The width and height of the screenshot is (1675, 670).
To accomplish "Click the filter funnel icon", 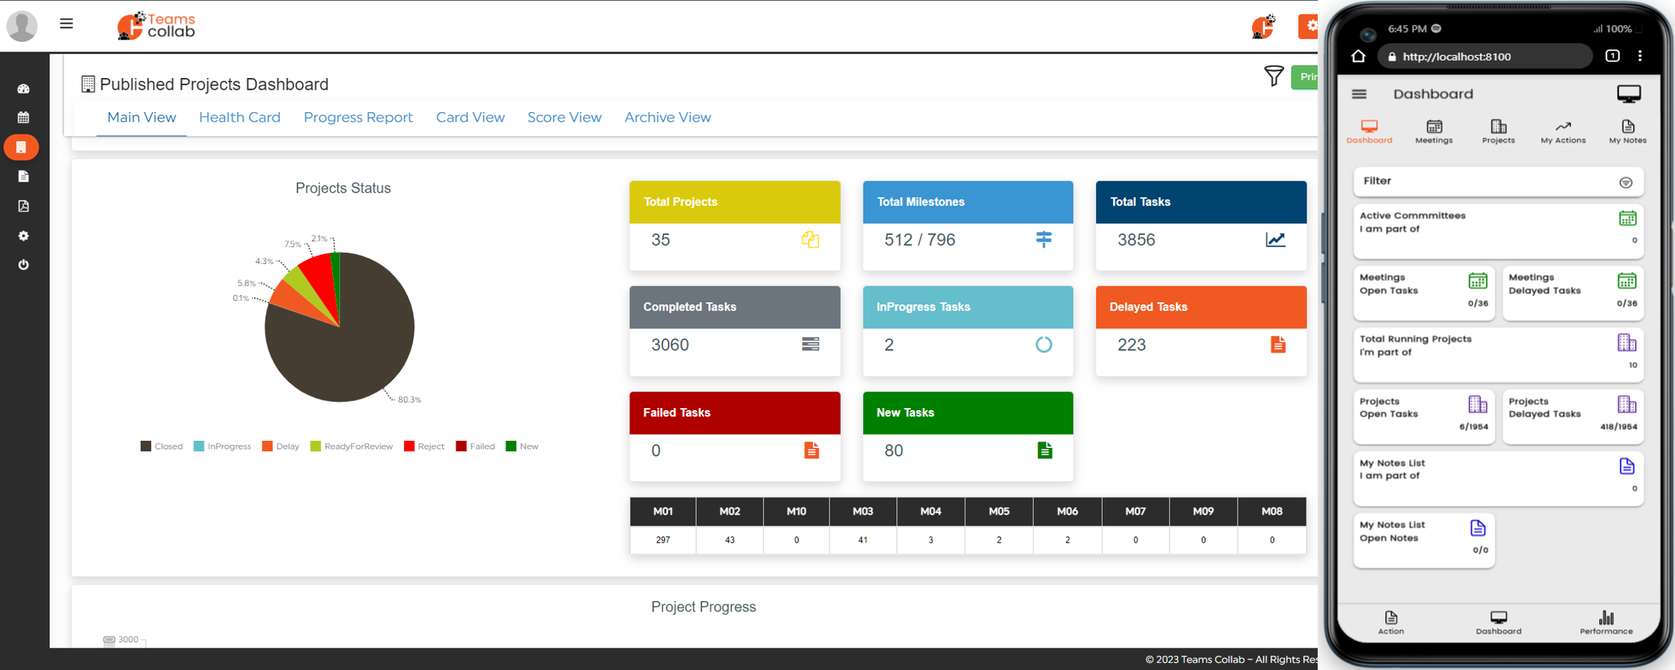I will coord(1273,76).
